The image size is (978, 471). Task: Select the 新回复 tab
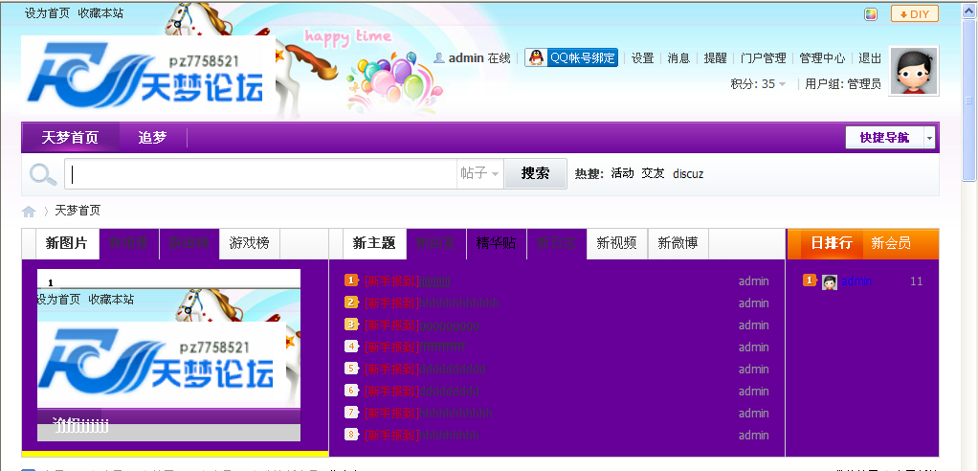[436, 243]
